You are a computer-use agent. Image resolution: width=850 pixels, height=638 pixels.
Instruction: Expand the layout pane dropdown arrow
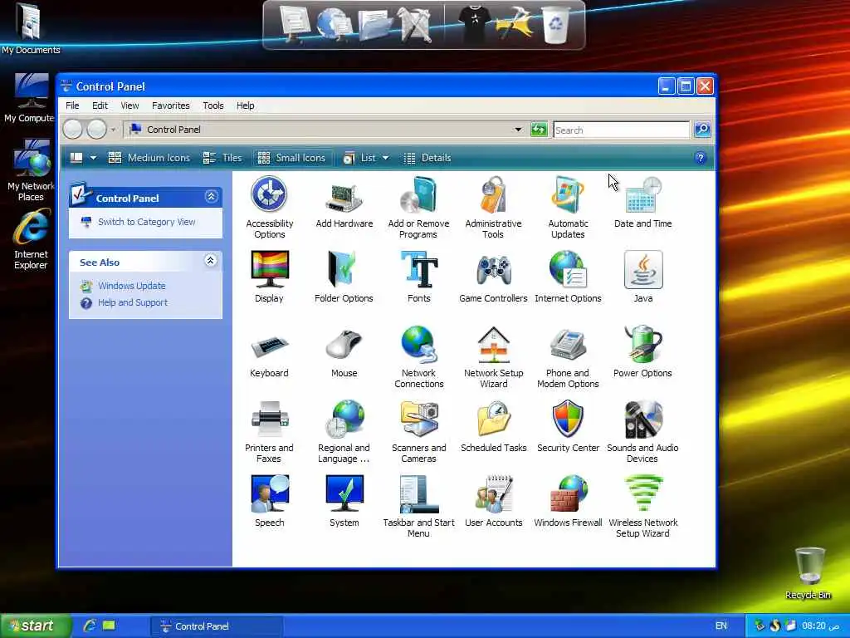pyautogui.click(x=93, y=158)
